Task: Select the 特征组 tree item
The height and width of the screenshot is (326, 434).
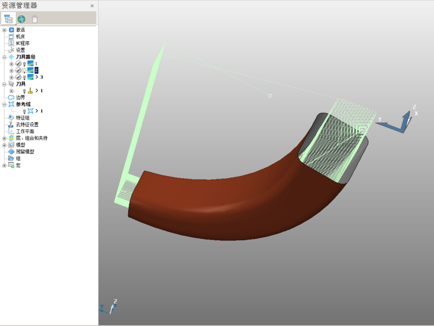Action: click(x=22, y=118)
